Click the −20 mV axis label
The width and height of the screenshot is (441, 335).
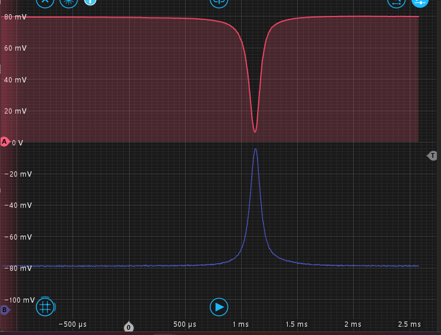tap(18, 174)
